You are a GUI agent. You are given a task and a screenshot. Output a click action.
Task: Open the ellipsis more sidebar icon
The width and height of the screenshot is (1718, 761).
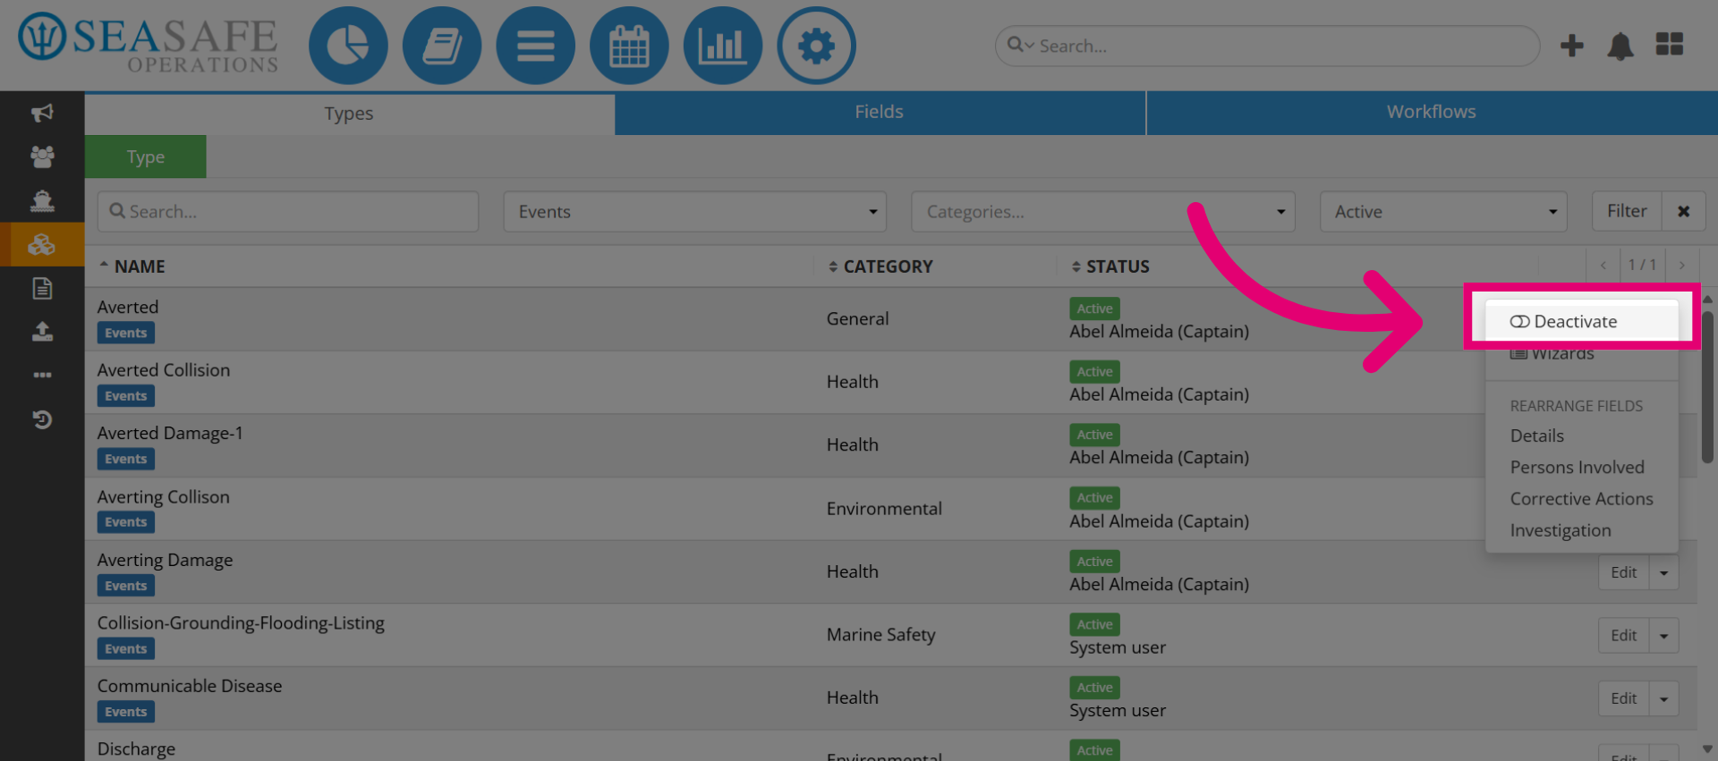pos(42,375)
